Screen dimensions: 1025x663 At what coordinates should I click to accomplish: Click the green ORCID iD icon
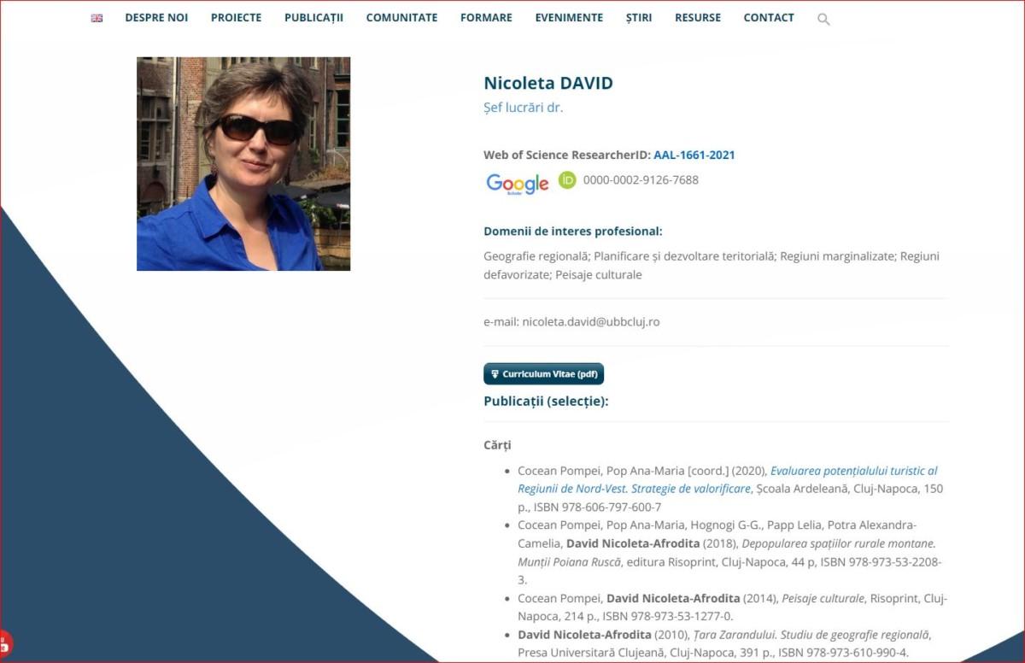(x=567, y=180)
